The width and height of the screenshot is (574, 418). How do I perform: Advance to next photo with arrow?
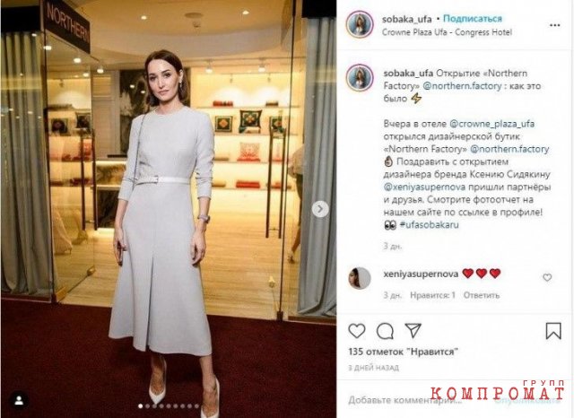tap(320, 209)
